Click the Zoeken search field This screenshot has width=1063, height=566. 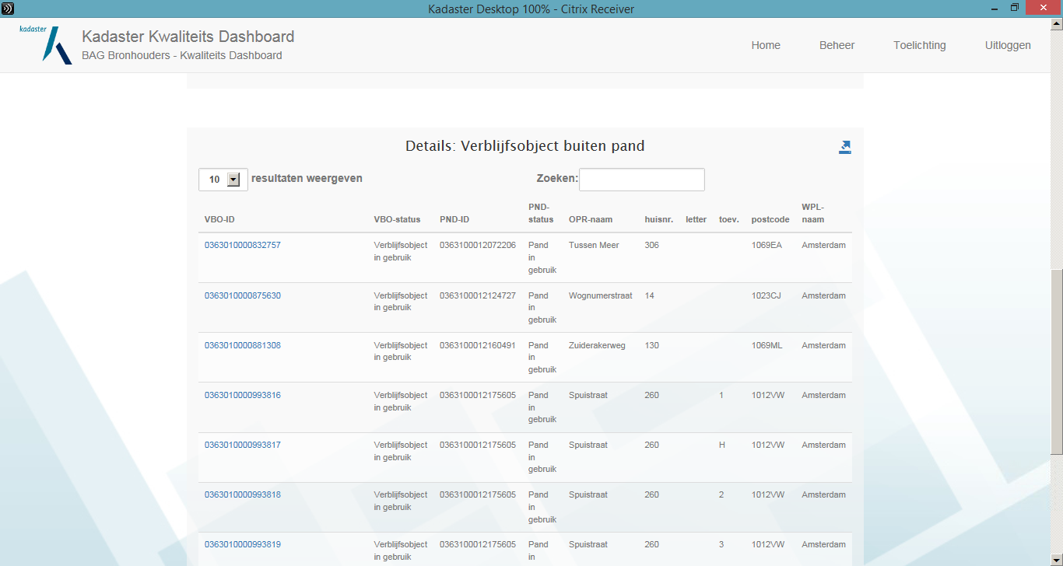tap(642, 180)
